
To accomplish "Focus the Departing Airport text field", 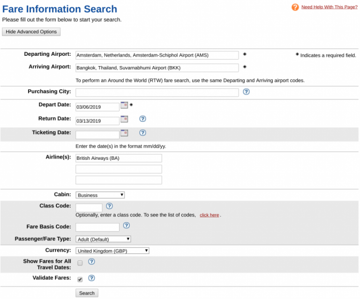I will pyautogui.click(x=157, y=55).
